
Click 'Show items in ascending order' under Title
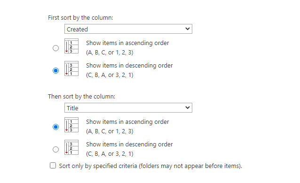(127, 122)
